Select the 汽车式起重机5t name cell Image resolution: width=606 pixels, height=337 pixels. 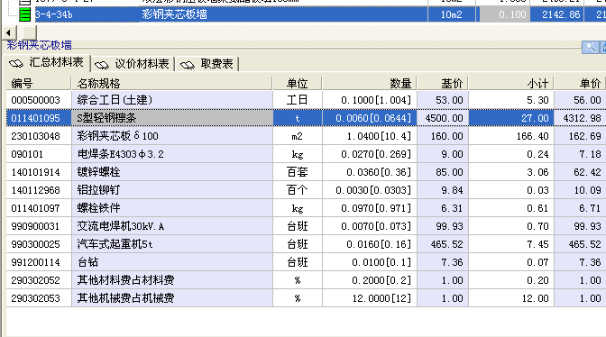172,244
